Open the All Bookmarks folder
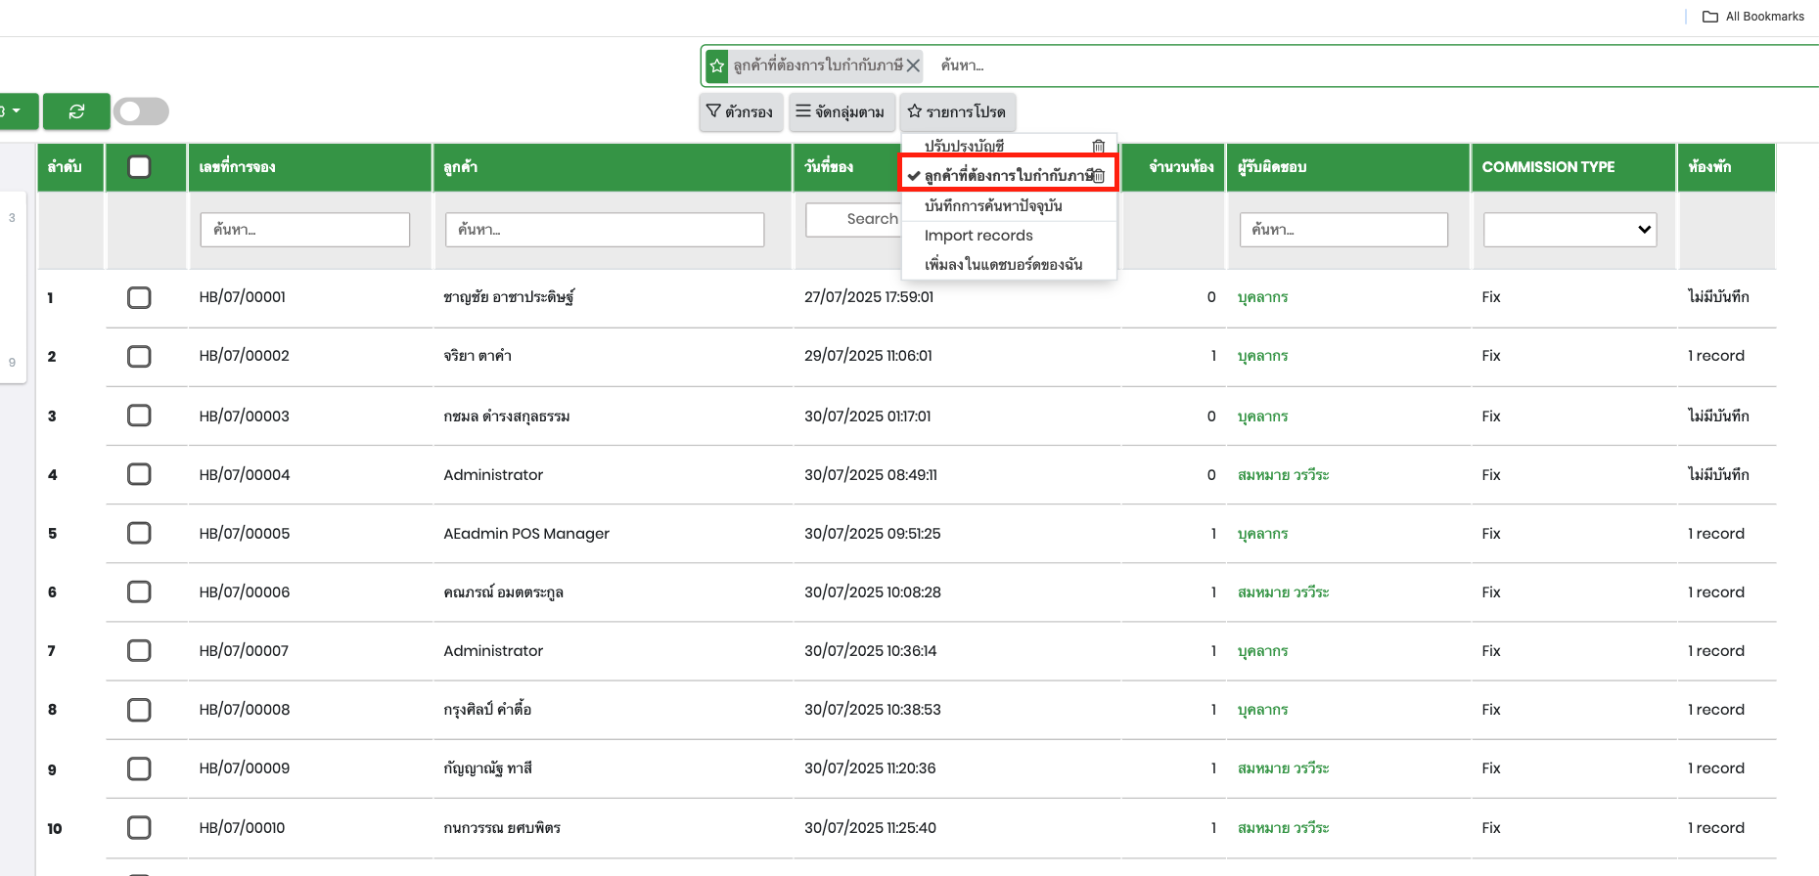Image resolution: width=1819 pixels, height=876 pixels. tap(1753, 17)
